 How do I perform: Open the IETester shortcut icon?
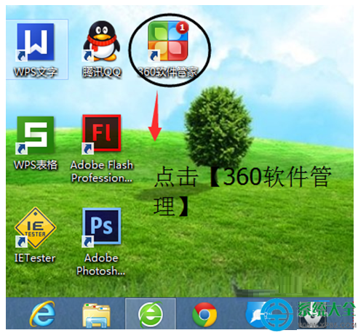[x=36, y=228]
